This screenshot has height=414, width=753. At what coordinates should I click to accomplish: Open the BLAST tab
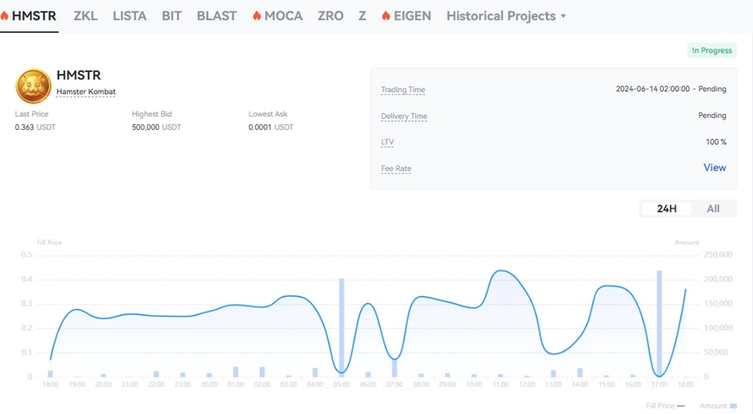coord(216,16)
